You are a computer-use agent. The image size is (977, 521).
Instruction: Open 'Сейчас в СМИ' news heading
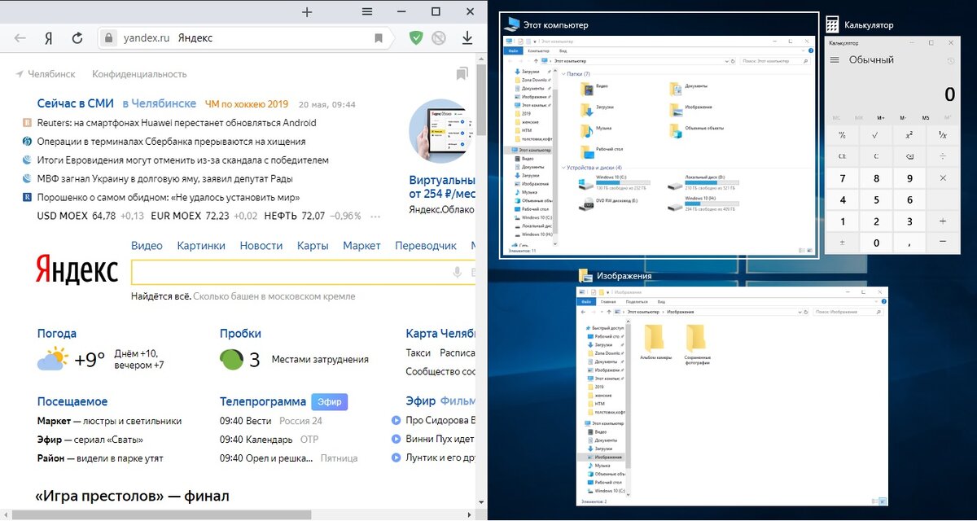76,103
